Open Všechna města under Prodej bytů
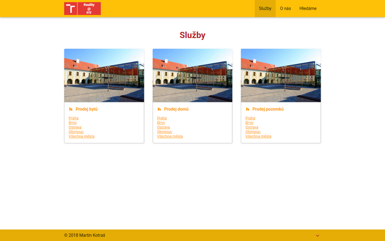Viewport: 385px width, 241px height. pos(82,137)
